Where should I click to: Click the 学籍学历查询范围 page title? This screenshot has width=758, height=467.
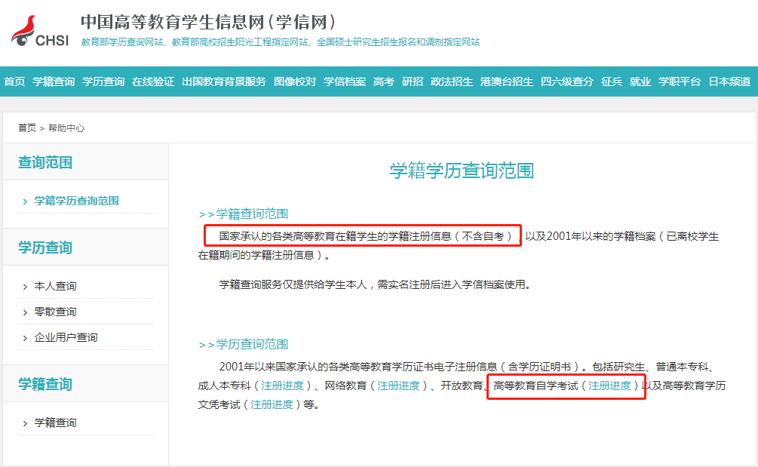point(462,171)
